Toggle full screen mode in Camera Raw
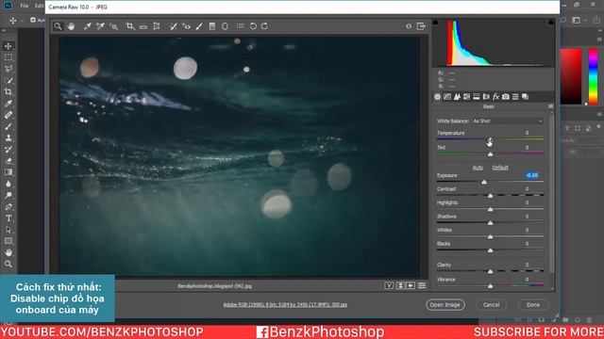604x339 pixels. click(421, 26)
